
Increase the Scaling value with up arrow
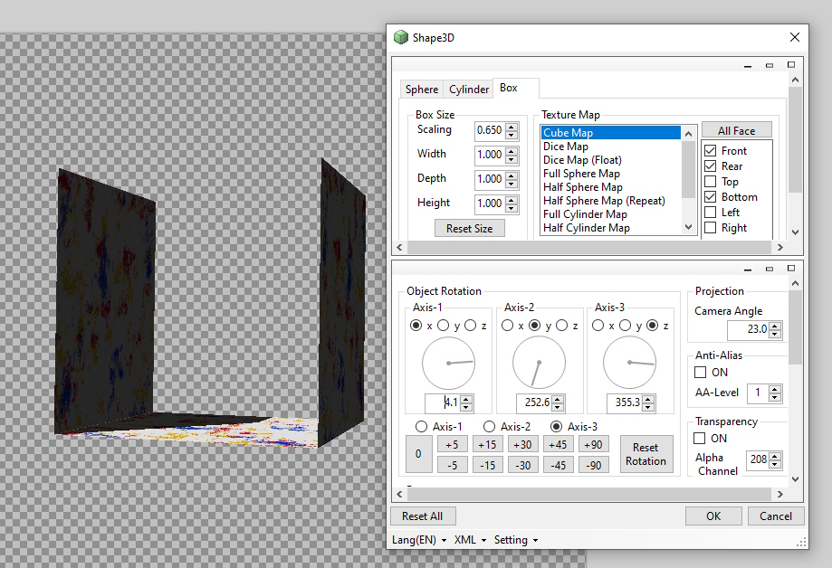pyautogui.click(x=512, y=127)
